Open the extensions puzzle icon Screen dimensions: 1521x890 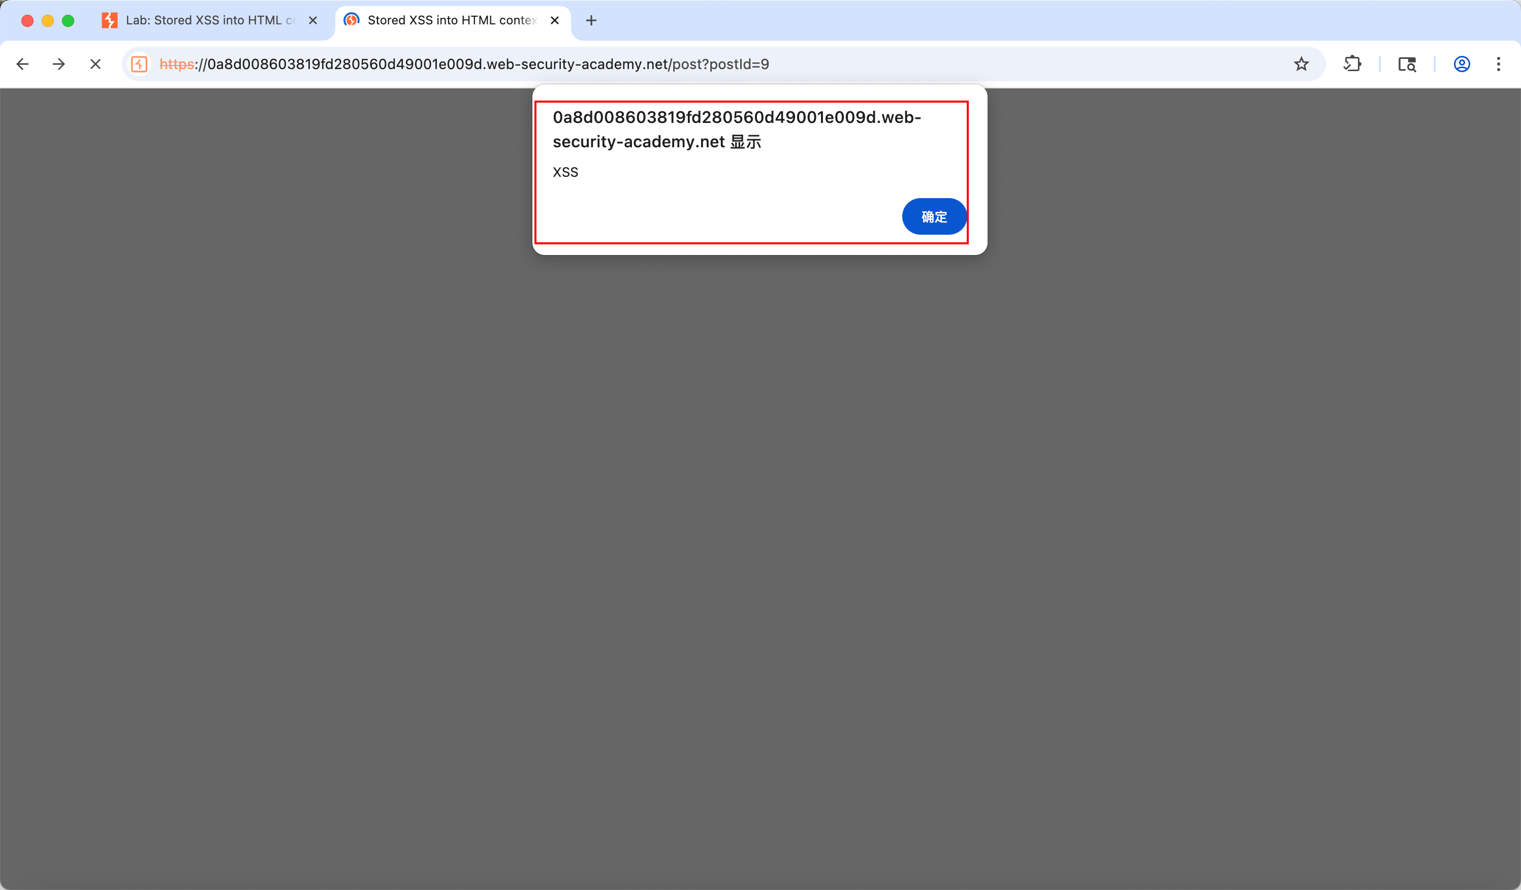click(x=1352, y=64)
